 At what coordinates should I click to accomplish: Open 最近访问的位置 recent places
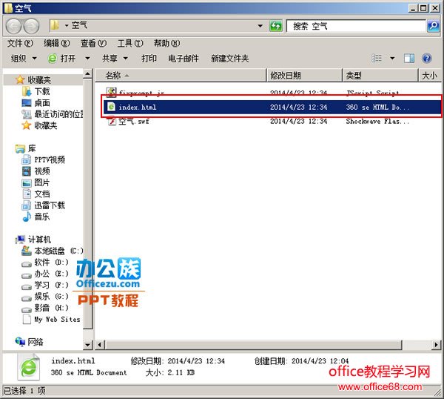tap(53, 114)
